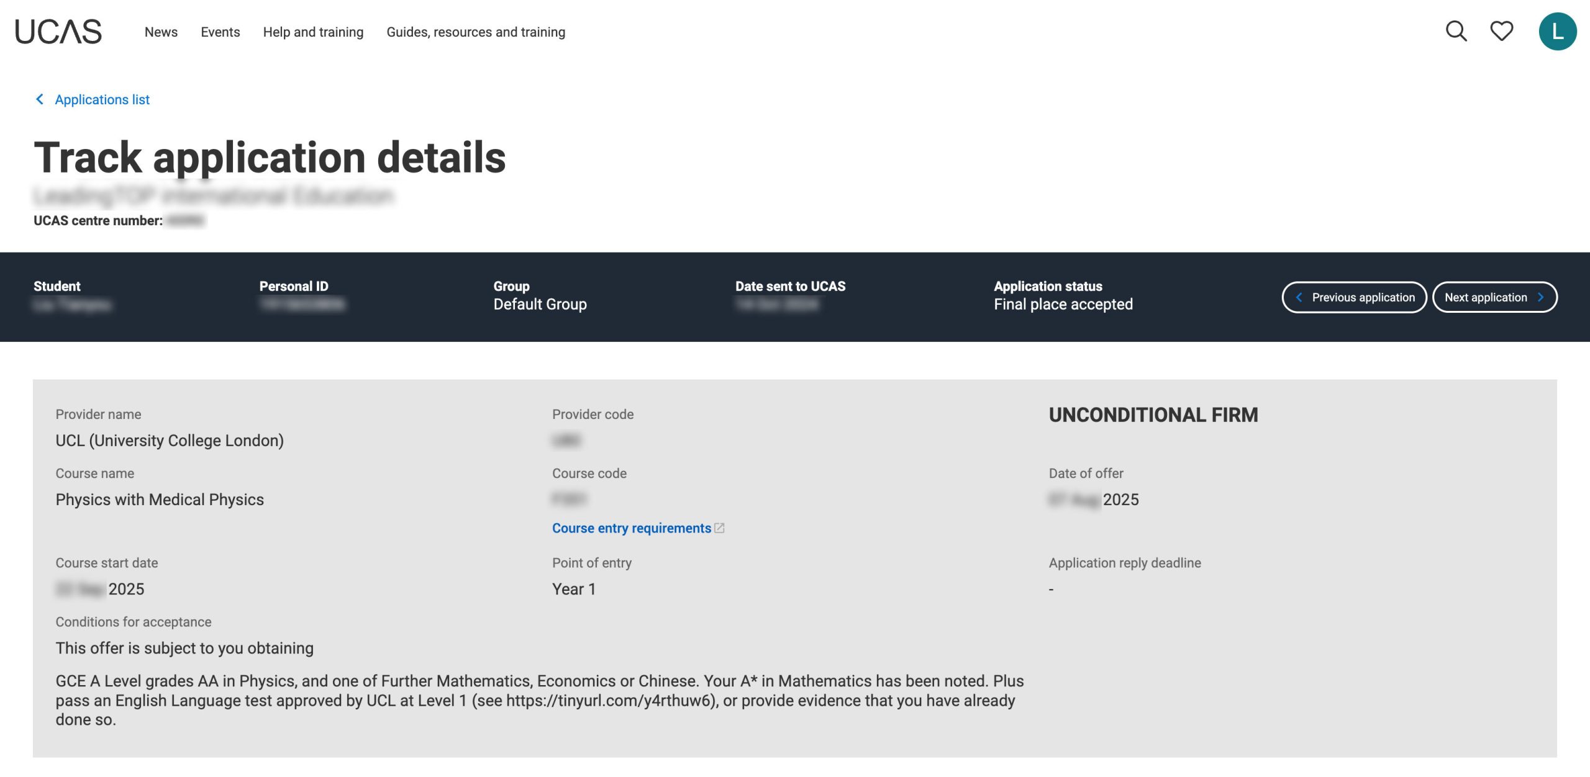Go back to Applications list

click(x=102, y=99)
